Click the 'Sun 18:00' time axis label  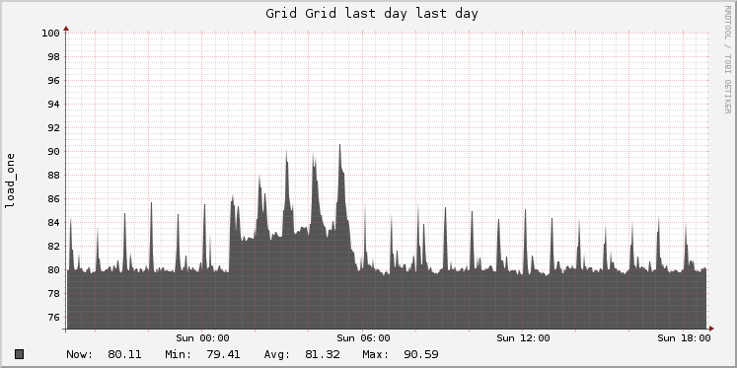[x=684, y=338]
